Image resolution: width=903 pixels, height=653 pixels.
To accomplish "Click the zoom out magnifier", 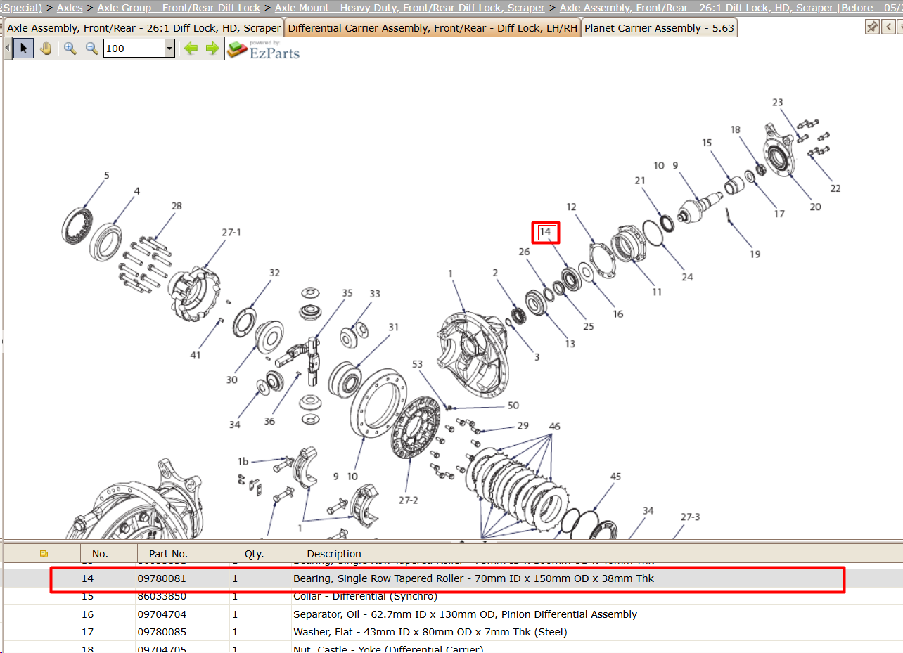I will (91, 49).
